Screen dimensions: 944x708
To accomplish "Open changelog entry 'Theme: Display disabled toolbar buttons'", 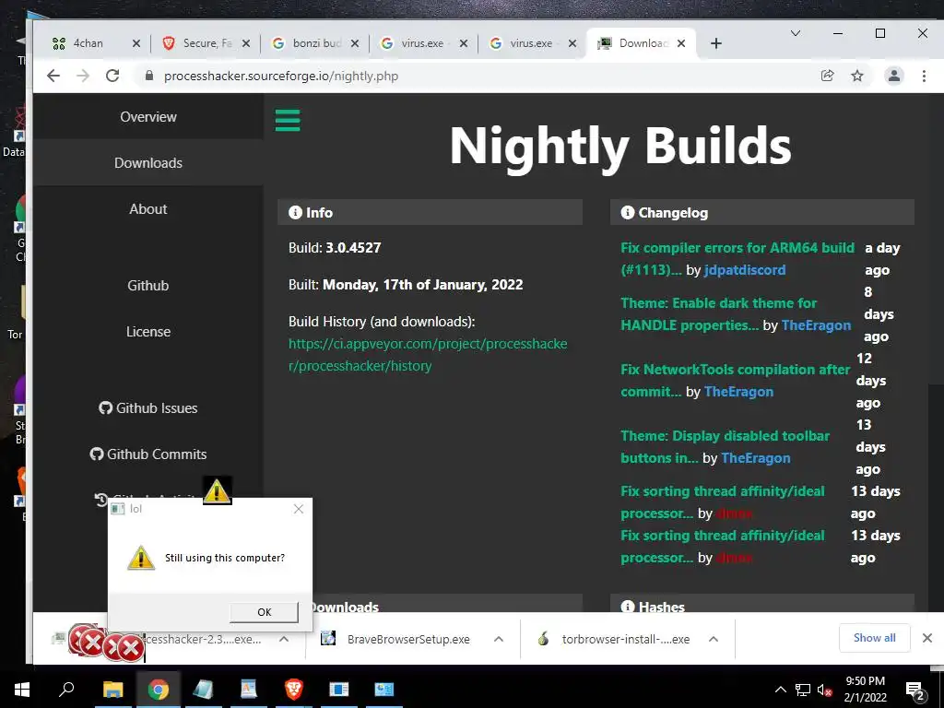I will [725, 446].
